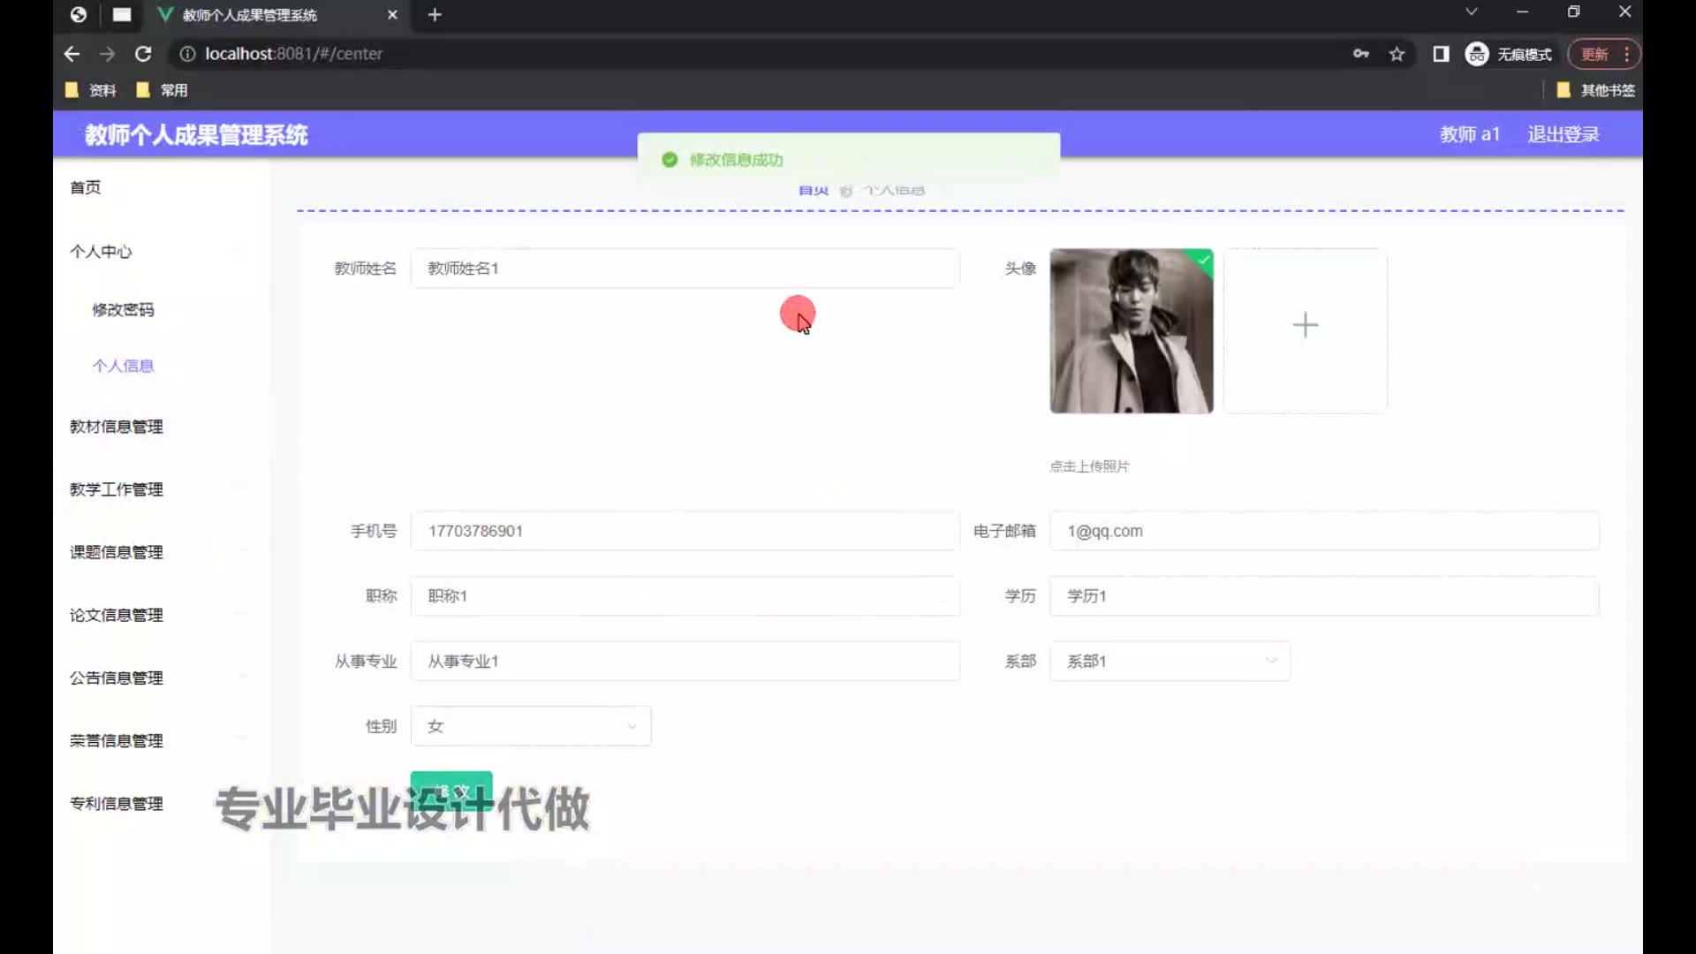This screenshot has height=954, width=1696.
Task: Open the 系部 dropdown
Action: [1170, 661]
